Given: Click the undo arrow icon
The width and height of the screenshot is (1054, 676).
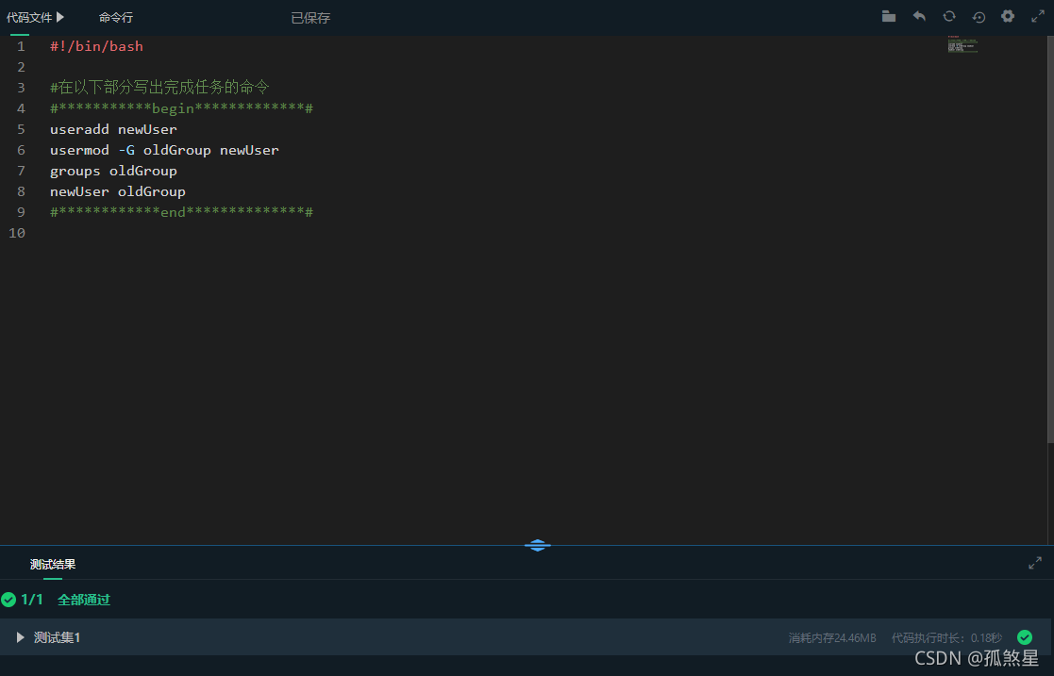Looking at the screenshot, I should pyautogui.click(x=918, y=16).
